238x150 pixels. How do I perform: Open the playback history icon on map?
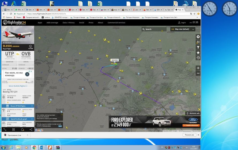click(198, 58)
